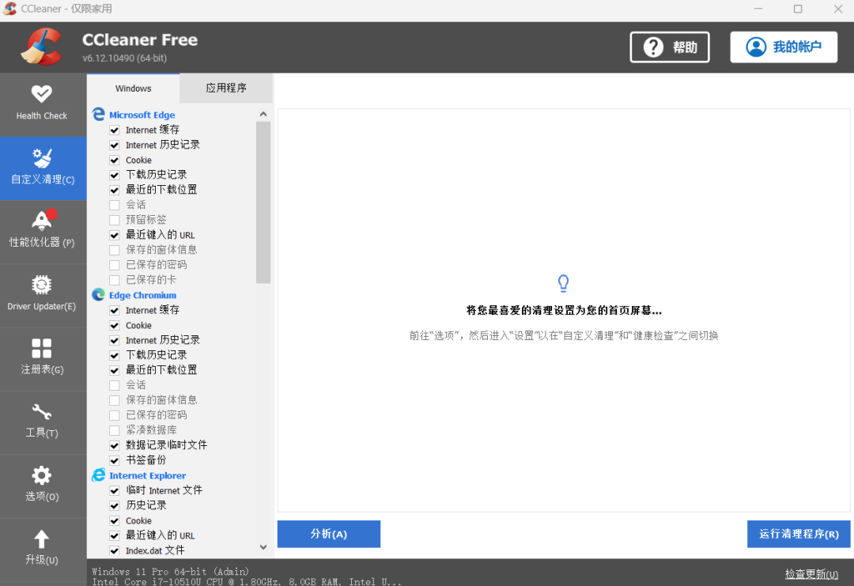Open Health Check from the sidebar
This screenshot has height=586, width=854.
coord(43,104)
